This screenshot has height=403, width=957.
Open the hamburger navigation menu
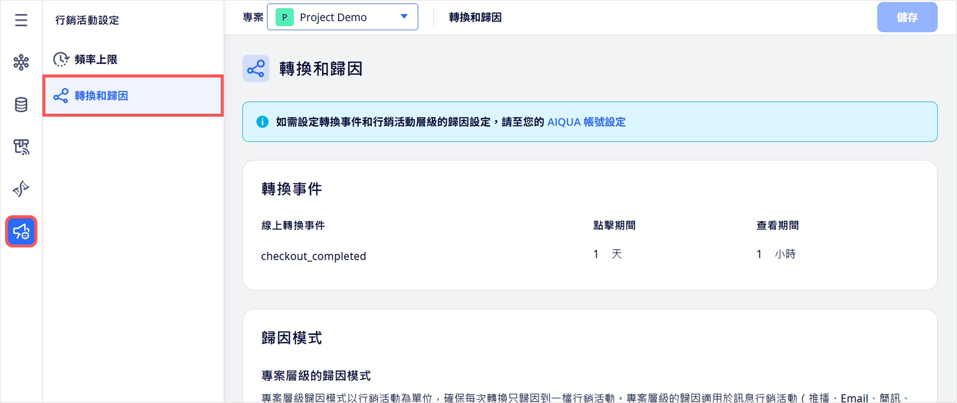coord(21,20)
